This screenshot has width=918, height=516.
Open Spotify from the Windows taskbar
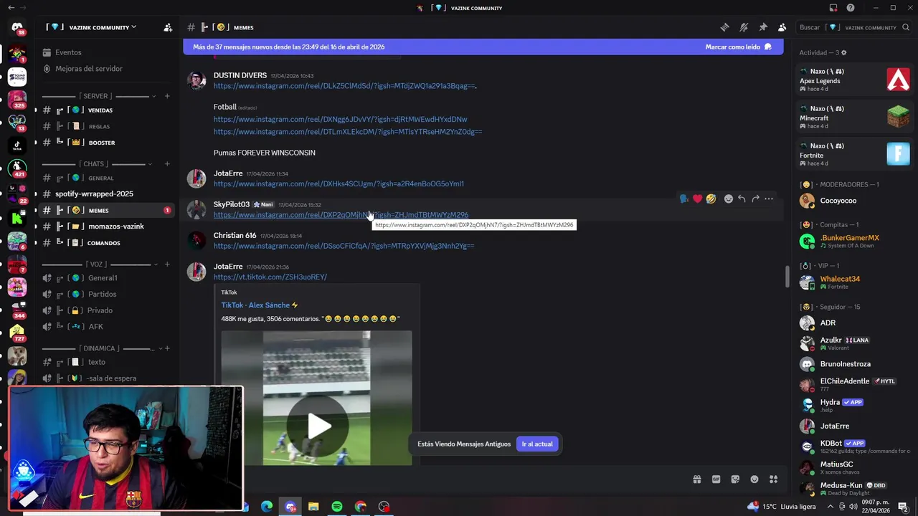pos(337,507)
